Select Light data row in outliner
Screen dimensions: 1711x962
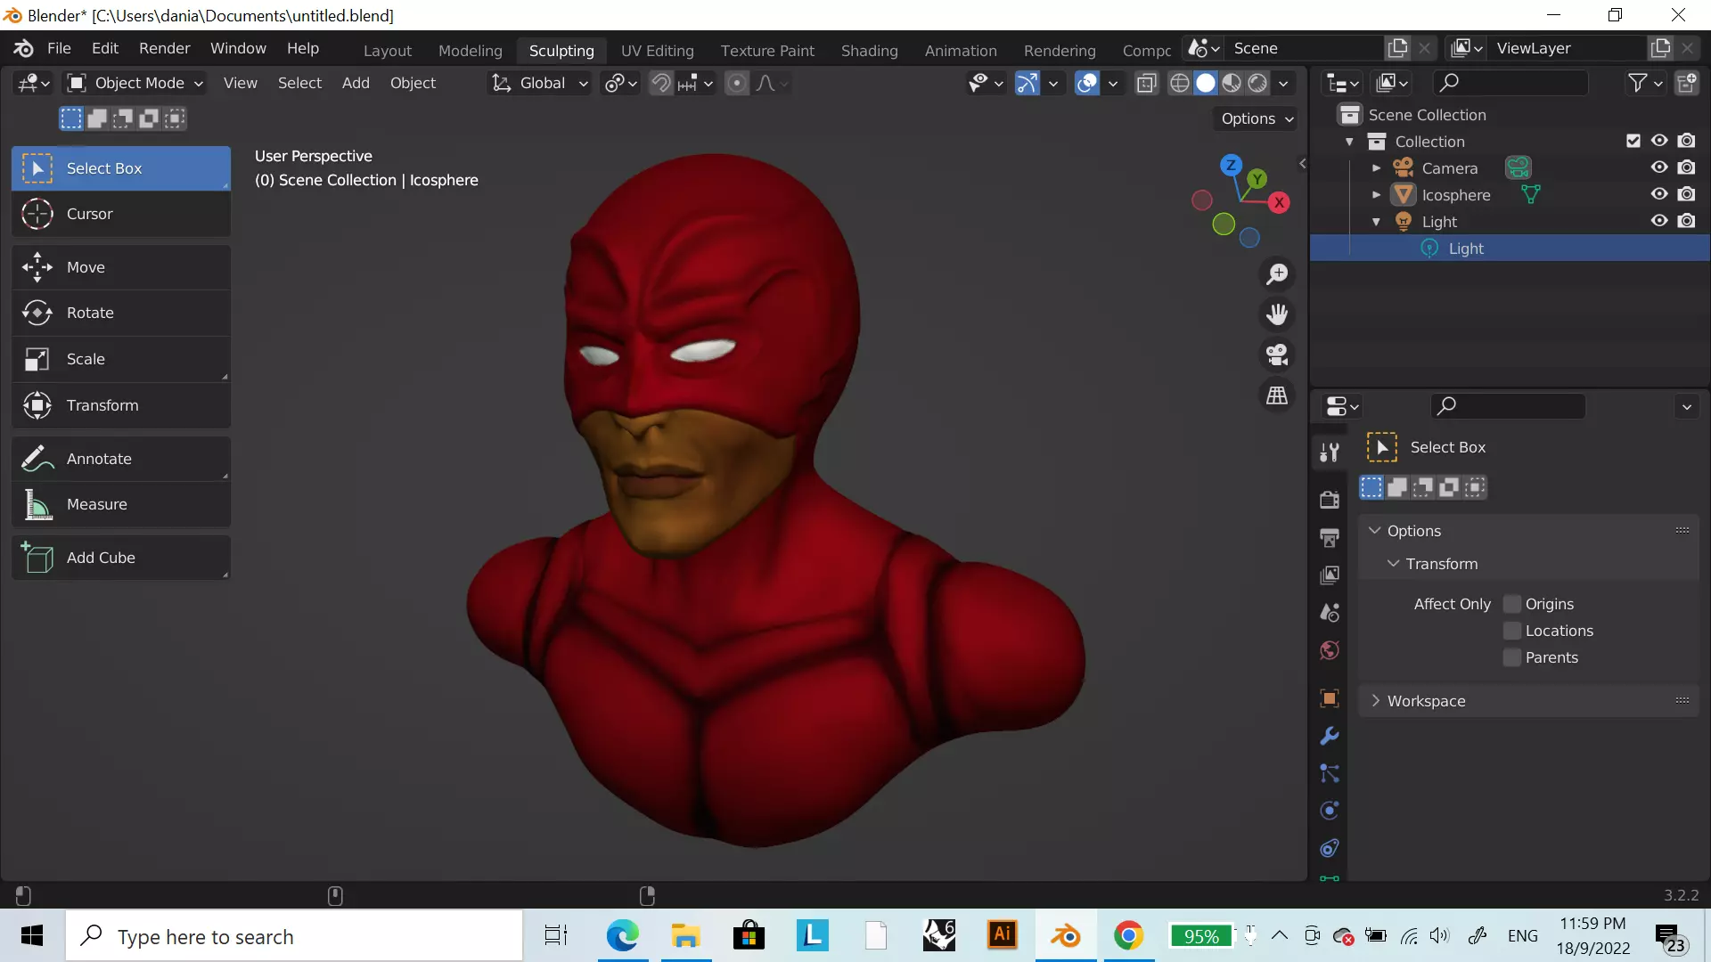1510,249
